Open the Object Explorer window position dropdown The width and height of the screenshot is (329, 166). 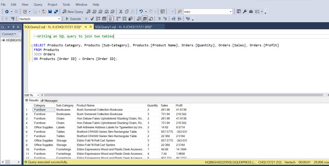pos(8,27)
